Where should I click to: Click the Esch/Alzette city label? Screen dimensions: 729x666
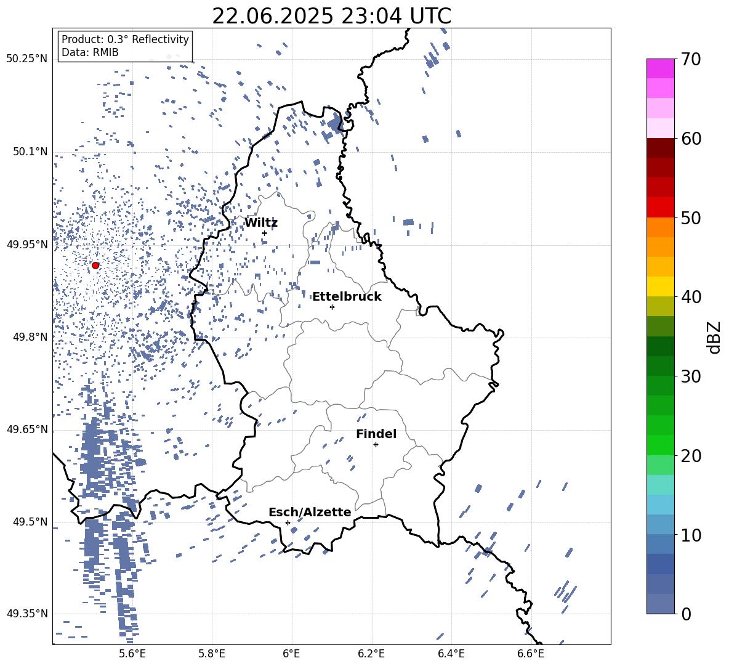pyautogui.click(x=310, y=512)
